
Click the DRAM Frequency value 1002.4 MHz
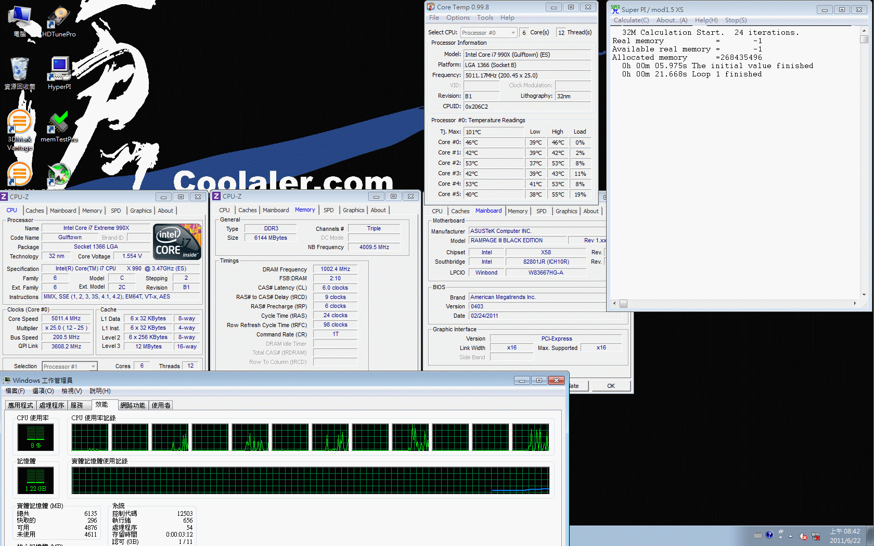(x=335, y=269)
